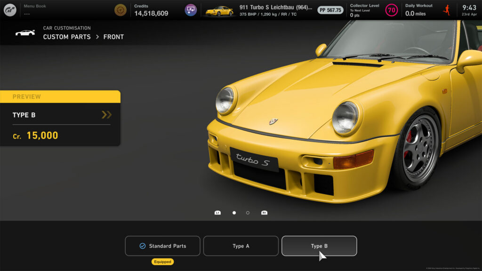Screen dimensions: 482x271
Task: Select Type B front part
Action: pyautogui.click(x=319, y=246)
